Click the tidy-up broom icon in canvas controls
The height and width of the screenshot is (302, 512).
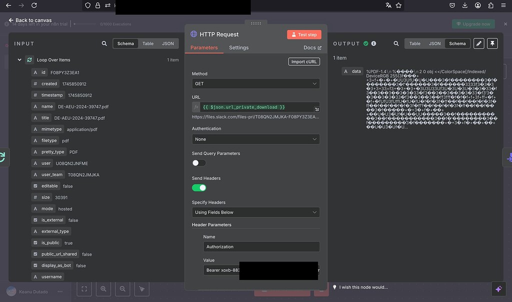141,289
